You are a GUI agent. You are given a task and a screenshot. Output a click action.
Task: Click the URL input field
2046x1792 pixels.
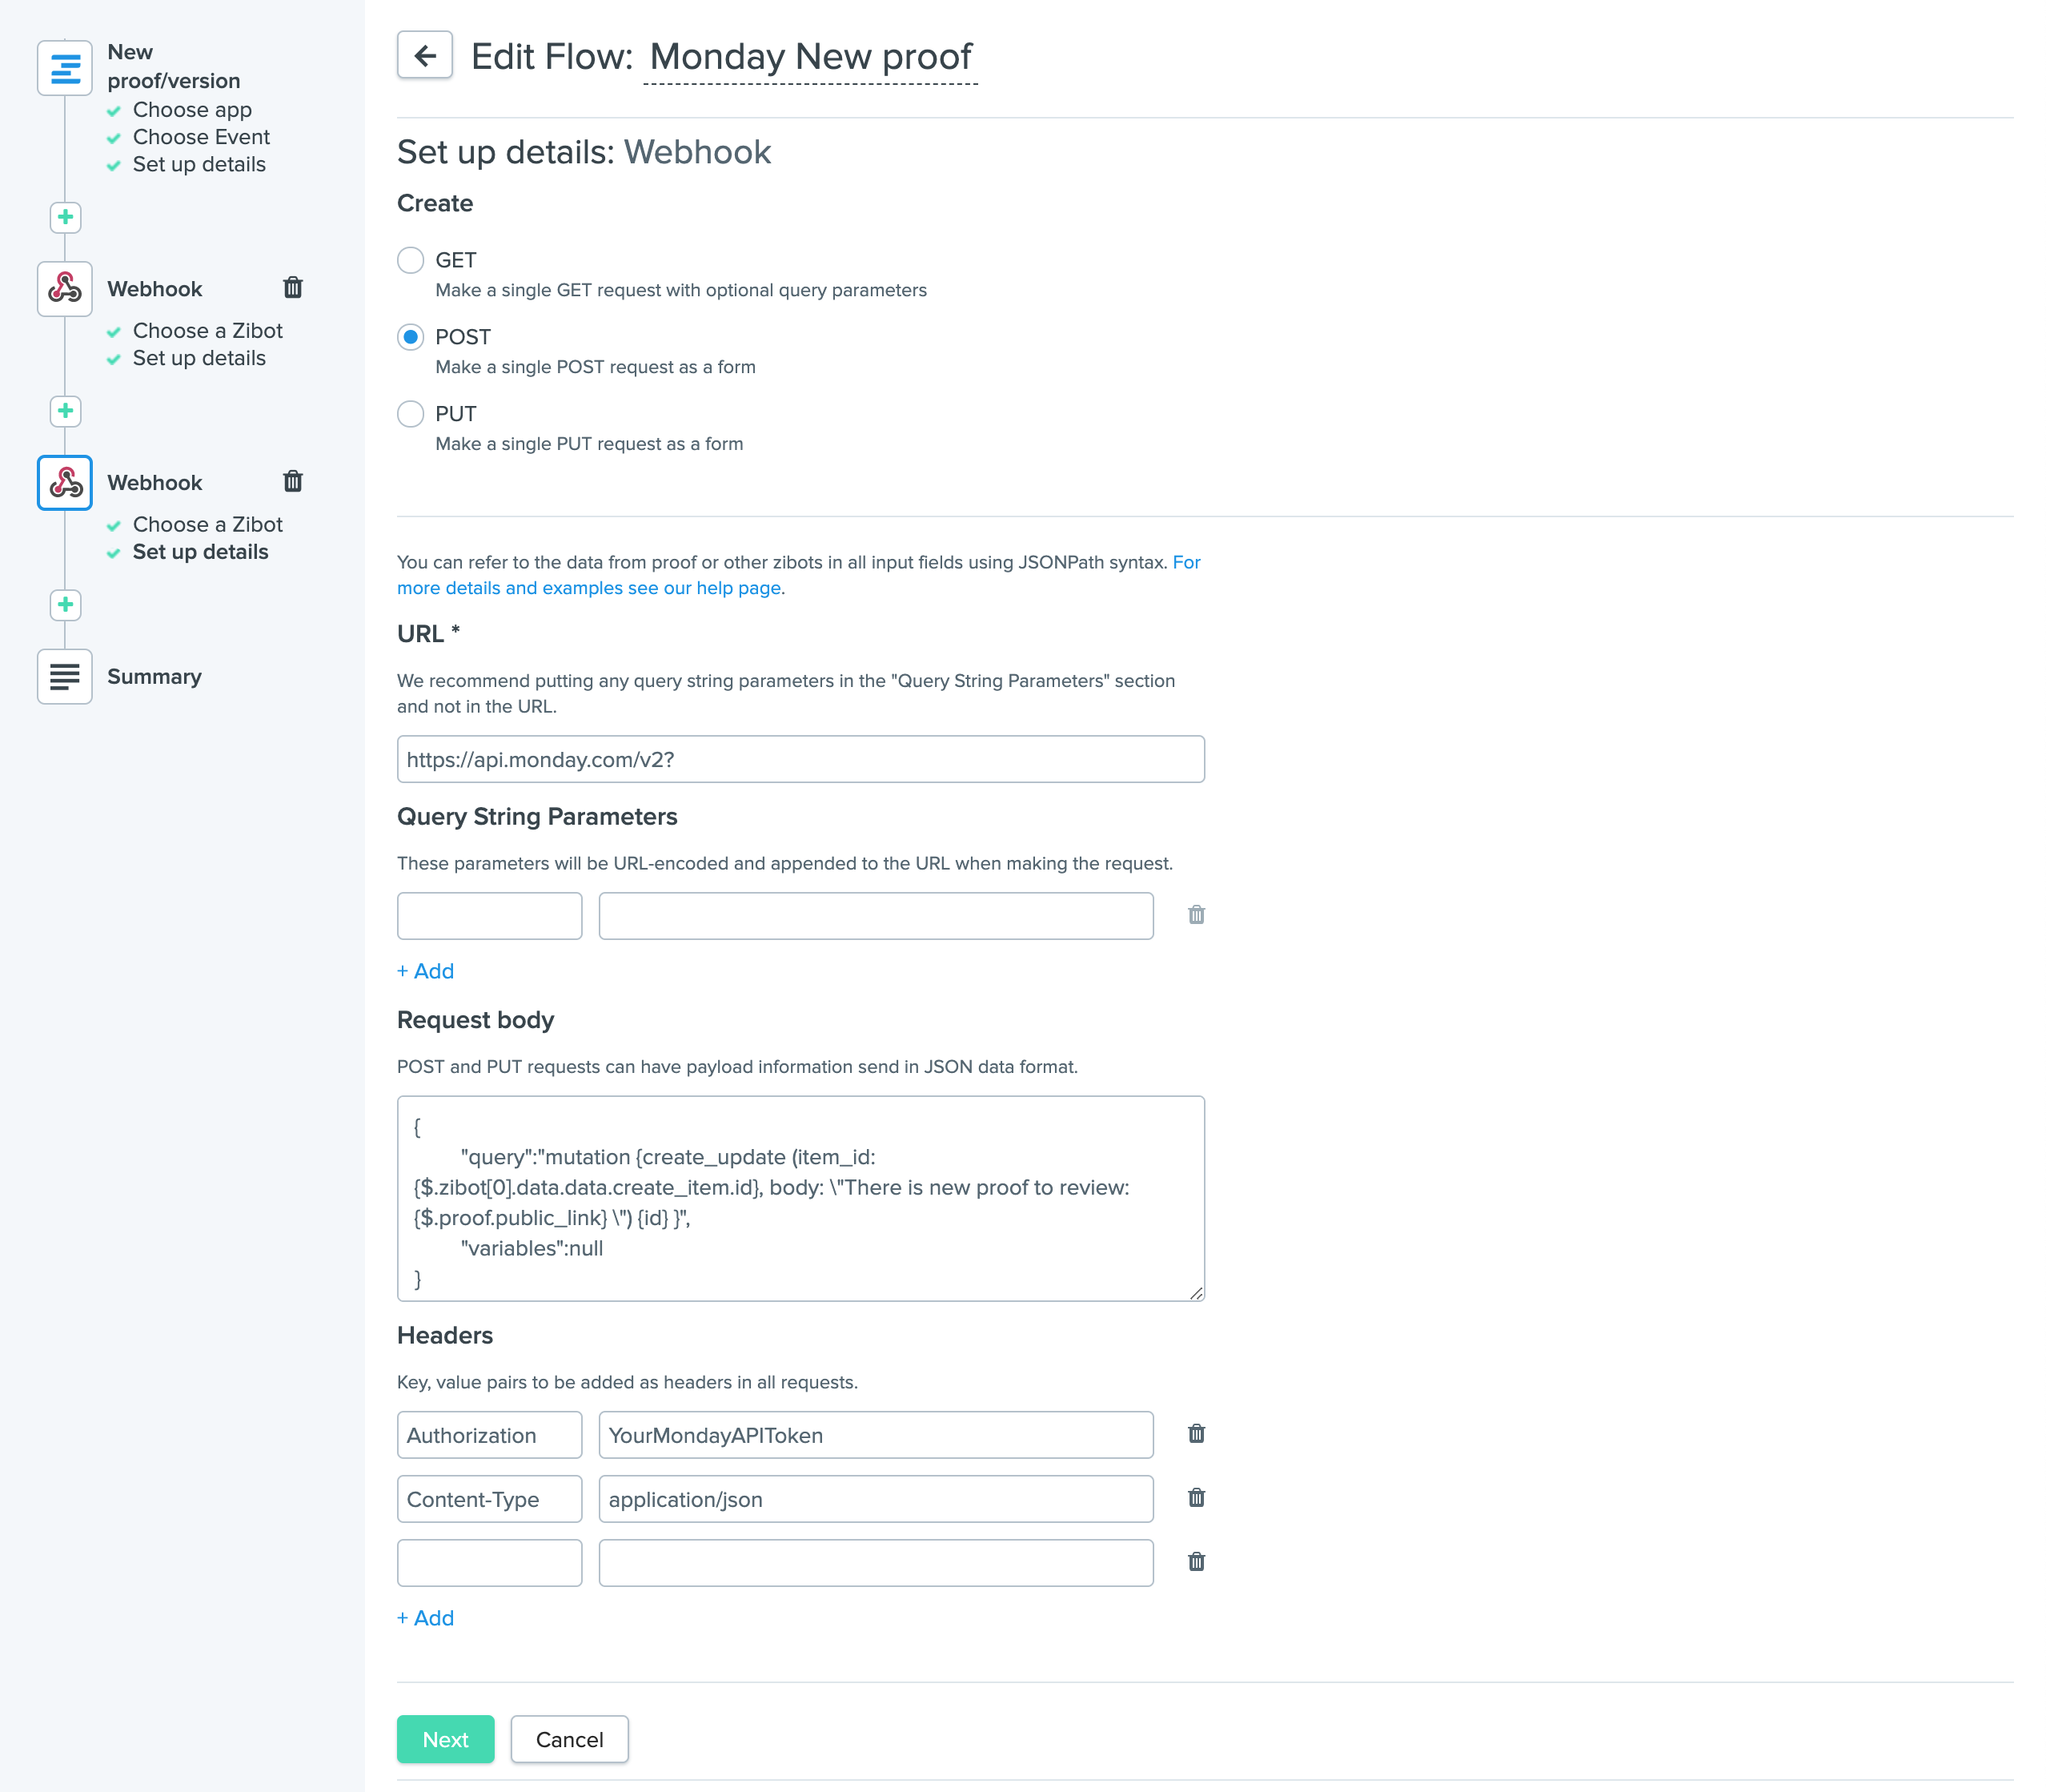(x=800, y=760)
